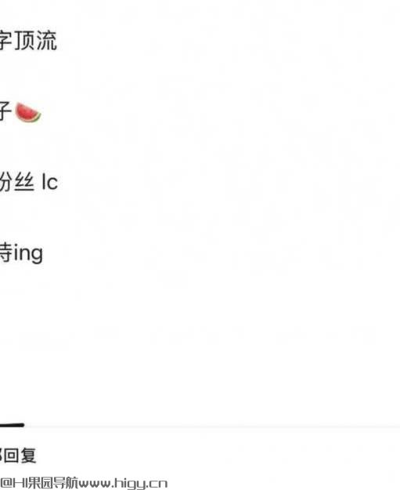Tap the "lc" letters after 粉丝
This screenshot has width=400, height=490.
50,182
